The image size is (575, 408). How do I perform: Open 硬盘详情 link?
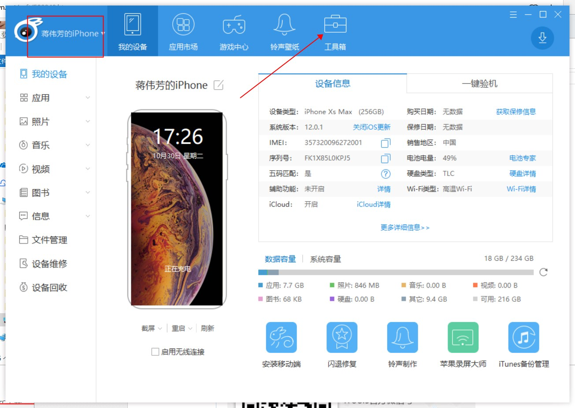point(523,173)
